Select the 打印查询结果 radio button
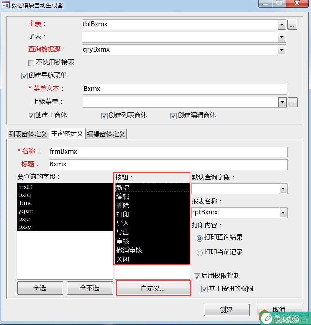The height and width of the screenshot is (325, 311). [199, 238]
